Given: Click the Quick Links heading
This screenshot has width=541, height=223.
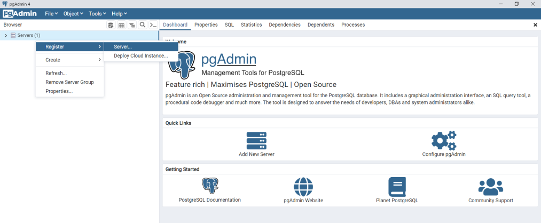Looking at the screenshot, I should tap(178, 123).
